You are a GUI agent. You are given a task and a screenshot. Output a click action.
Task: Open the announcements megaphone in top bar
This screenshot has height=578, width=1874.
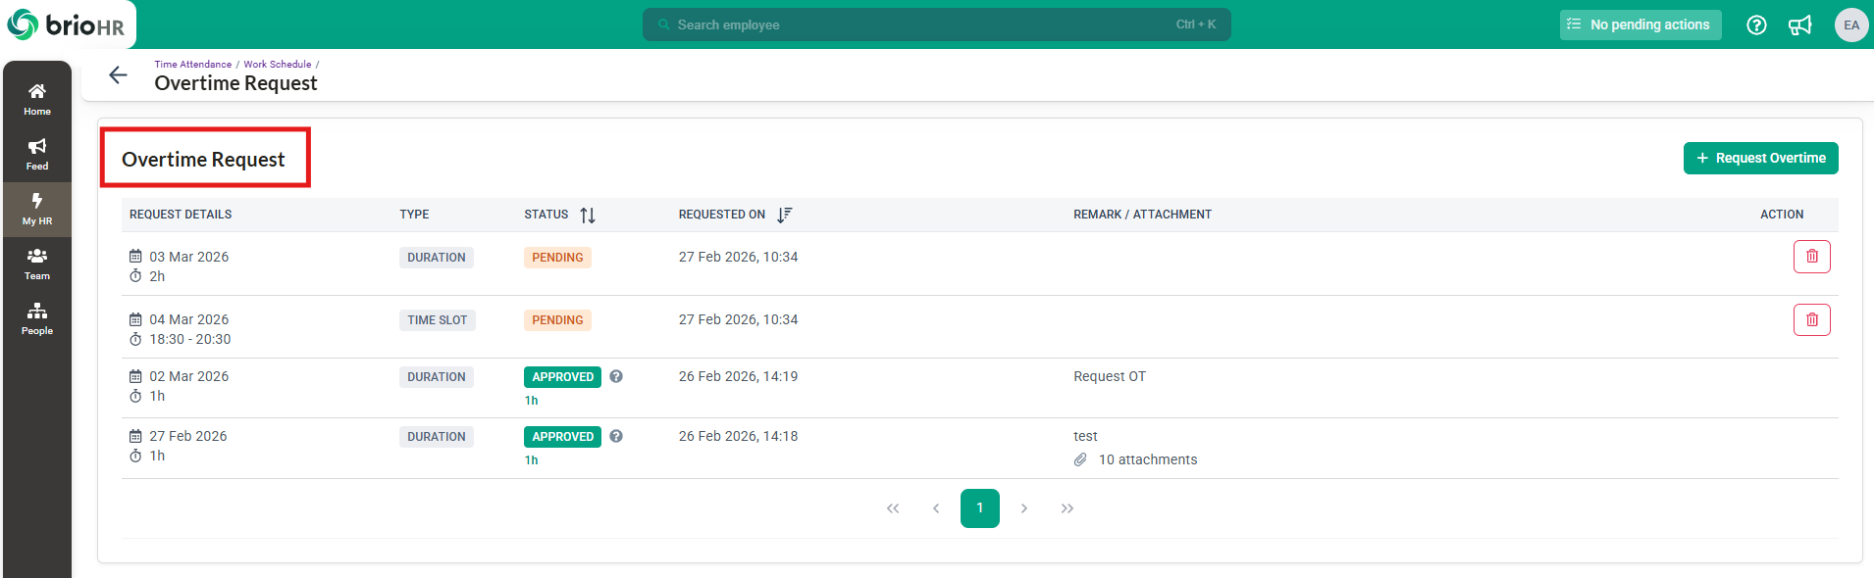click(1800, 24)
